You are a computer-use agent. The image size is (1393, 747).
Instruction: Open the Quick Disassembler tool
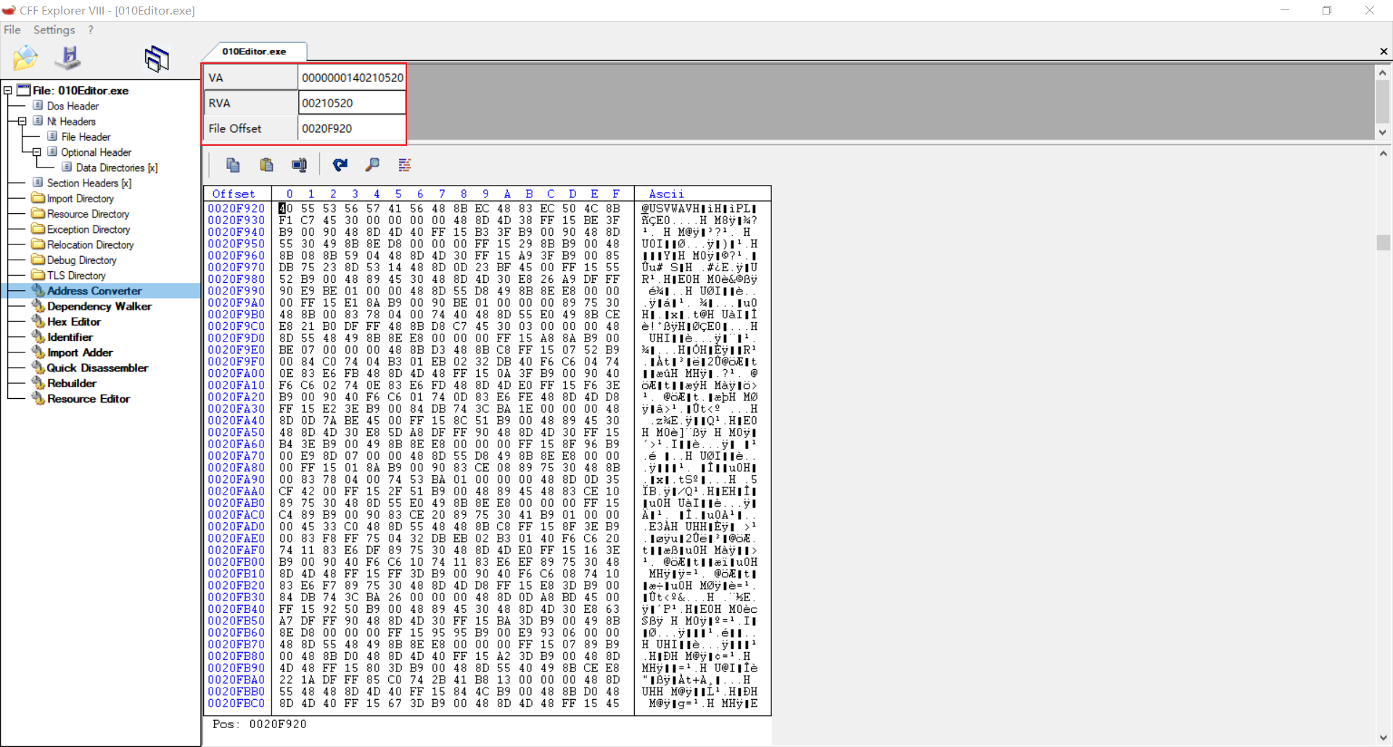(97, 368)
